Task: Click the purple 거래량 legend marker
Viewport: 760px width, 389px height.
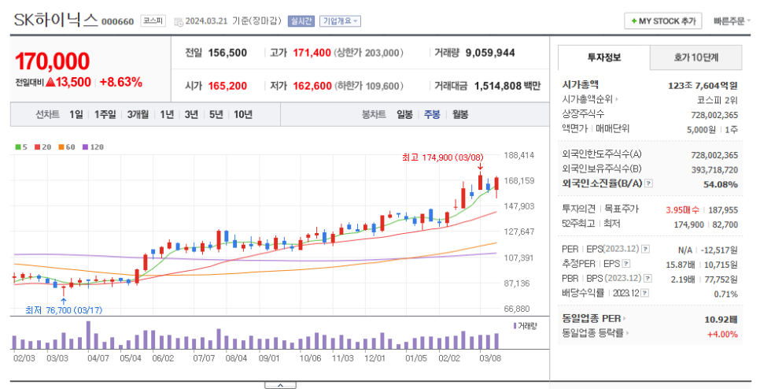Action: tap(515, 326)
